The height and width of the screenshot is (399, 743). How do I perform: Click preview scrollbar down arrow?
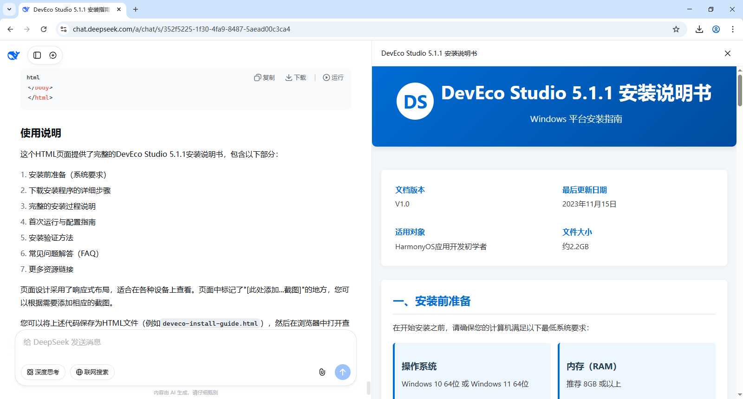(x=740, y=395)
